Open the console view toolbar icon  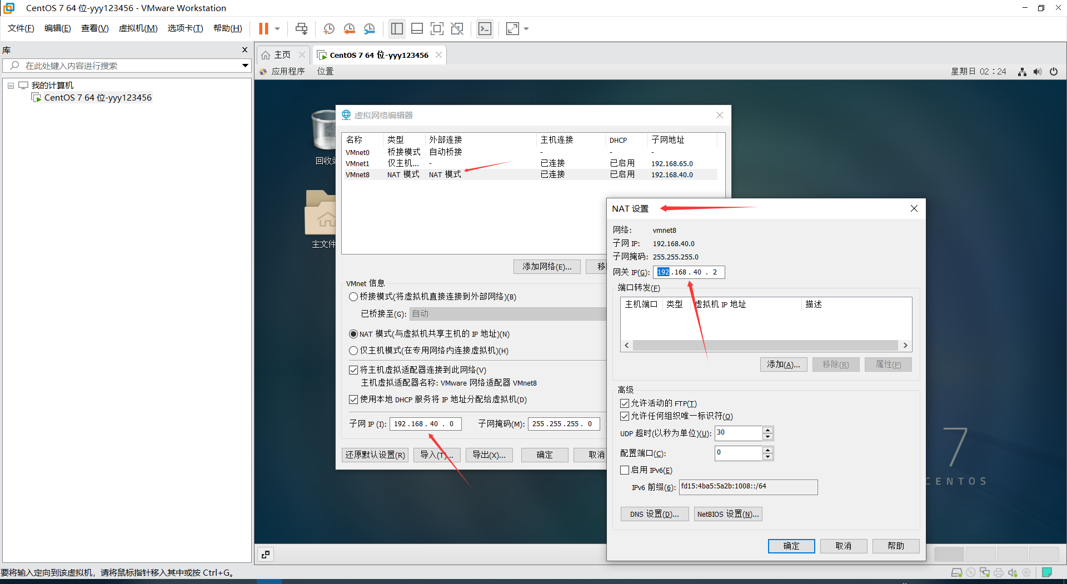[x=485, y=28]
